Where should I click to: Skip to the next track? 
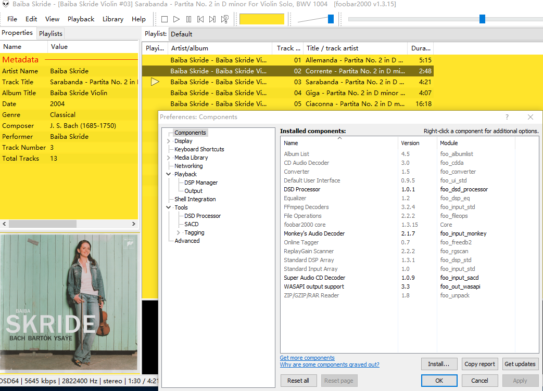[212, 19]
